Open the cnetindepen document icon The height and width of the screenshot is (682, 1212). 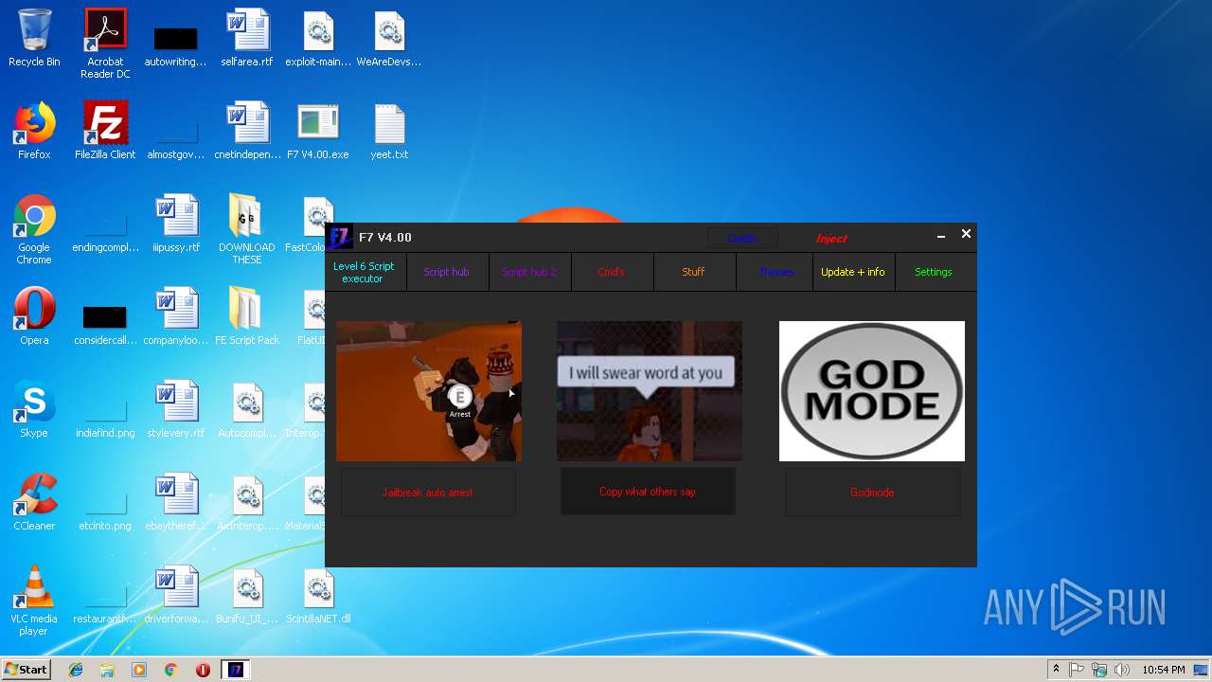tap(247, 131)
